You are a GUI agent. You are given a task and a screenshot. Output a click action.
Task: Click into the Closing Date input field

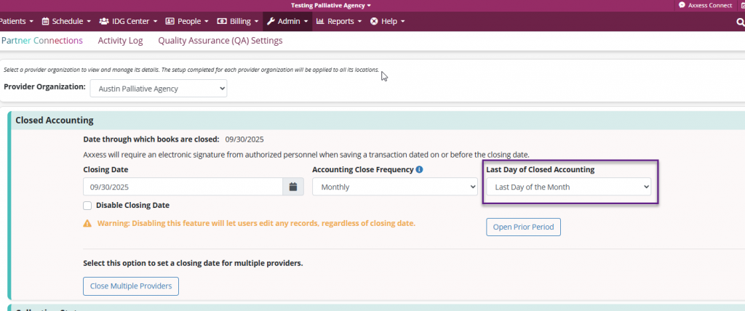pos(183,187)
